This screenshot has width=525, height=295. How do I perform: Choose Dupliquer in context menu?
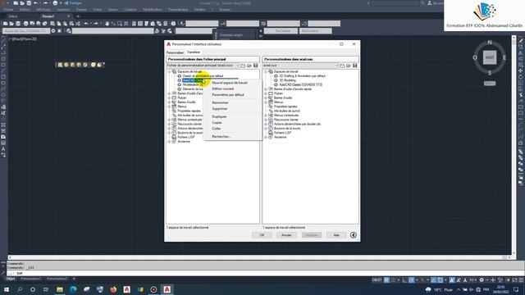coord(219,116)
